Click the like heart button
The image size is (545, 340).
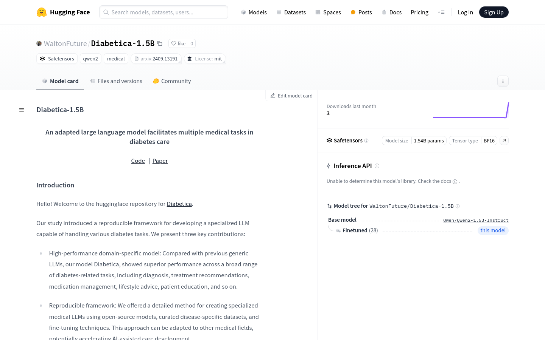pyautogui.click(x=178, y=43)
